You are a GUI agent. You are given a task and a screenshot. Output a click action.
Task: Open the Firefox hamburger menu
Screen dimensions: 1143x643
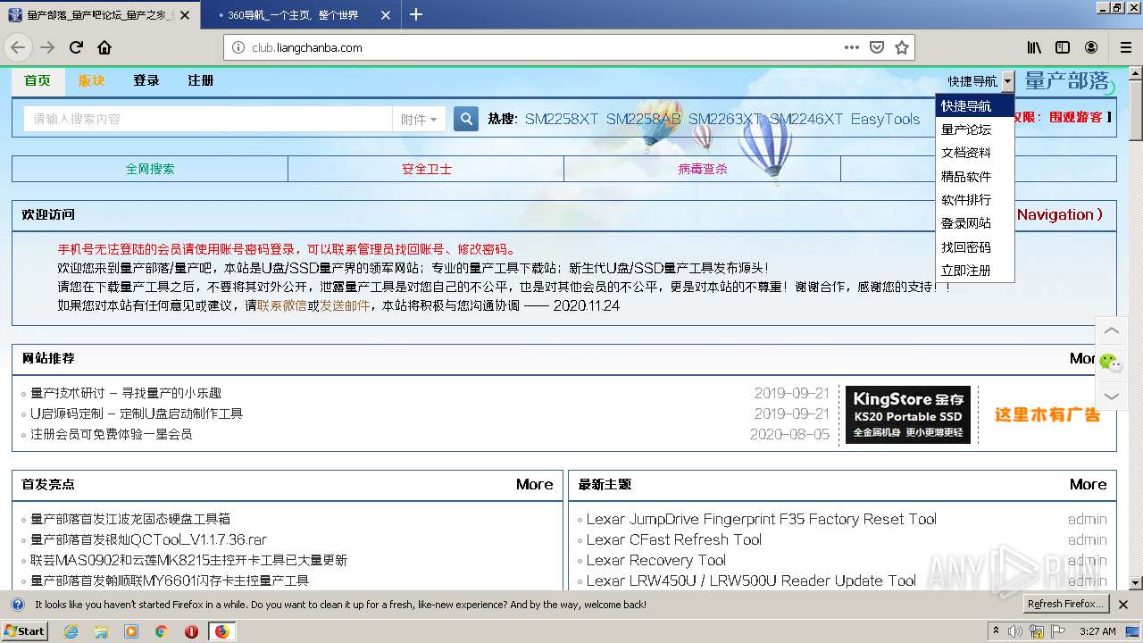pyautogui.click(x=1125, y=47)
